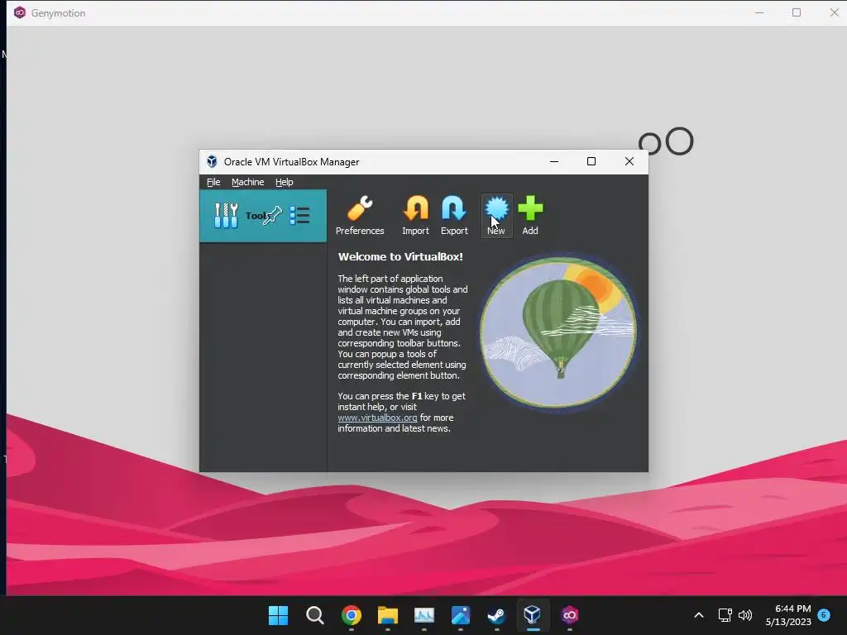Image resolution: width=847 pixels, height=635 pixels.
Task: Open the performance monitor taskbar app
Action: 424,615
